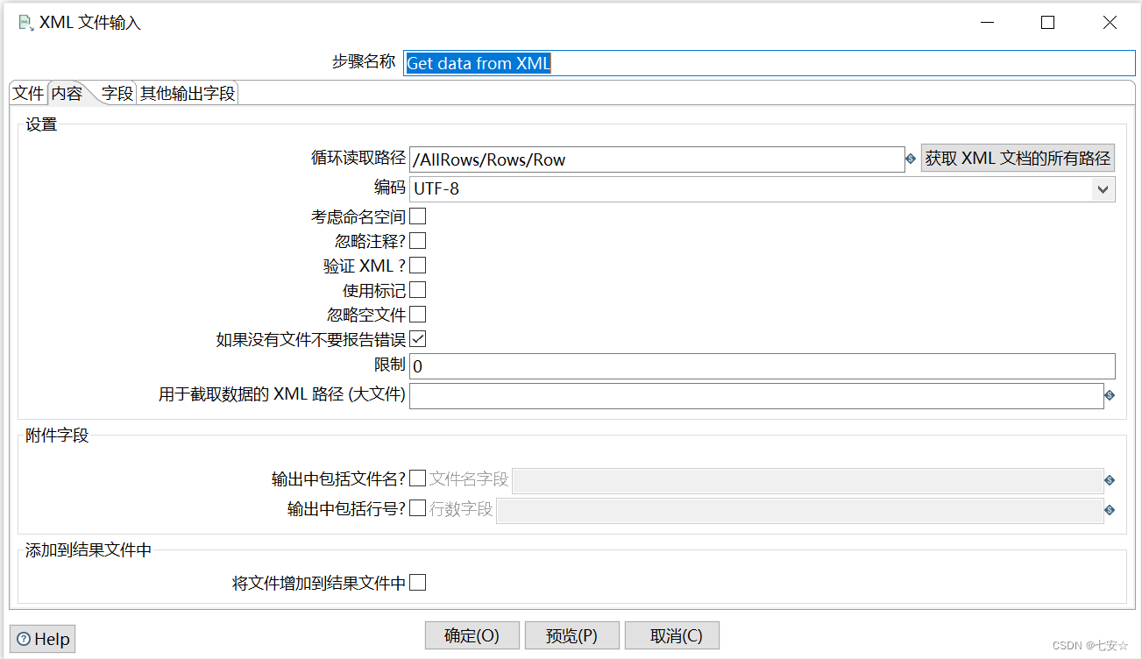Check 将文件增加到结果文件中

coord(417,582)
